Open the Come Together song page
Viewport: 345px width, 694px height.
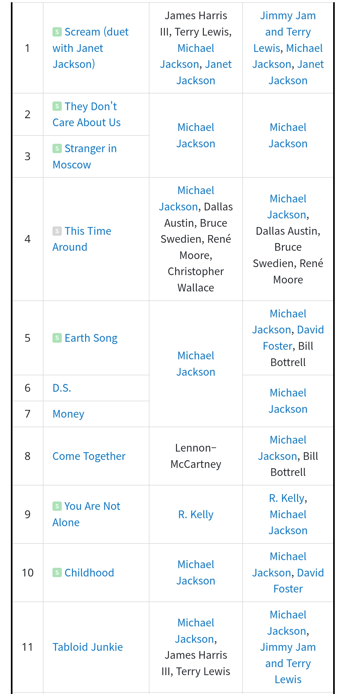tap(89, 456)
